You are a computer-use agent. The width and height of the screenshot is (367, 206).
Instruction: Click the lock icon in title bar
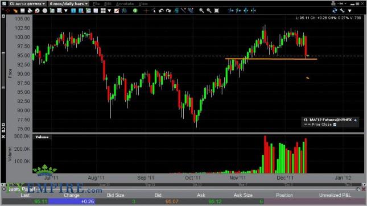pyautogui.click(x=333, y=3)
